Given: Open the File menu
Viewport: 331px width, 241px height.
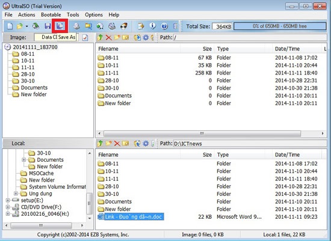Looking at the screenshot, I should [x=8, y=15].
